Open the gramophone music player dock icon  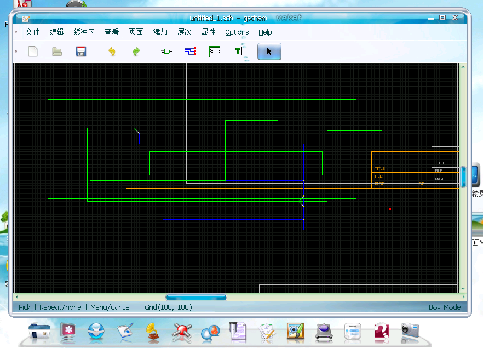pyautogui.click(x=153, y=332)
